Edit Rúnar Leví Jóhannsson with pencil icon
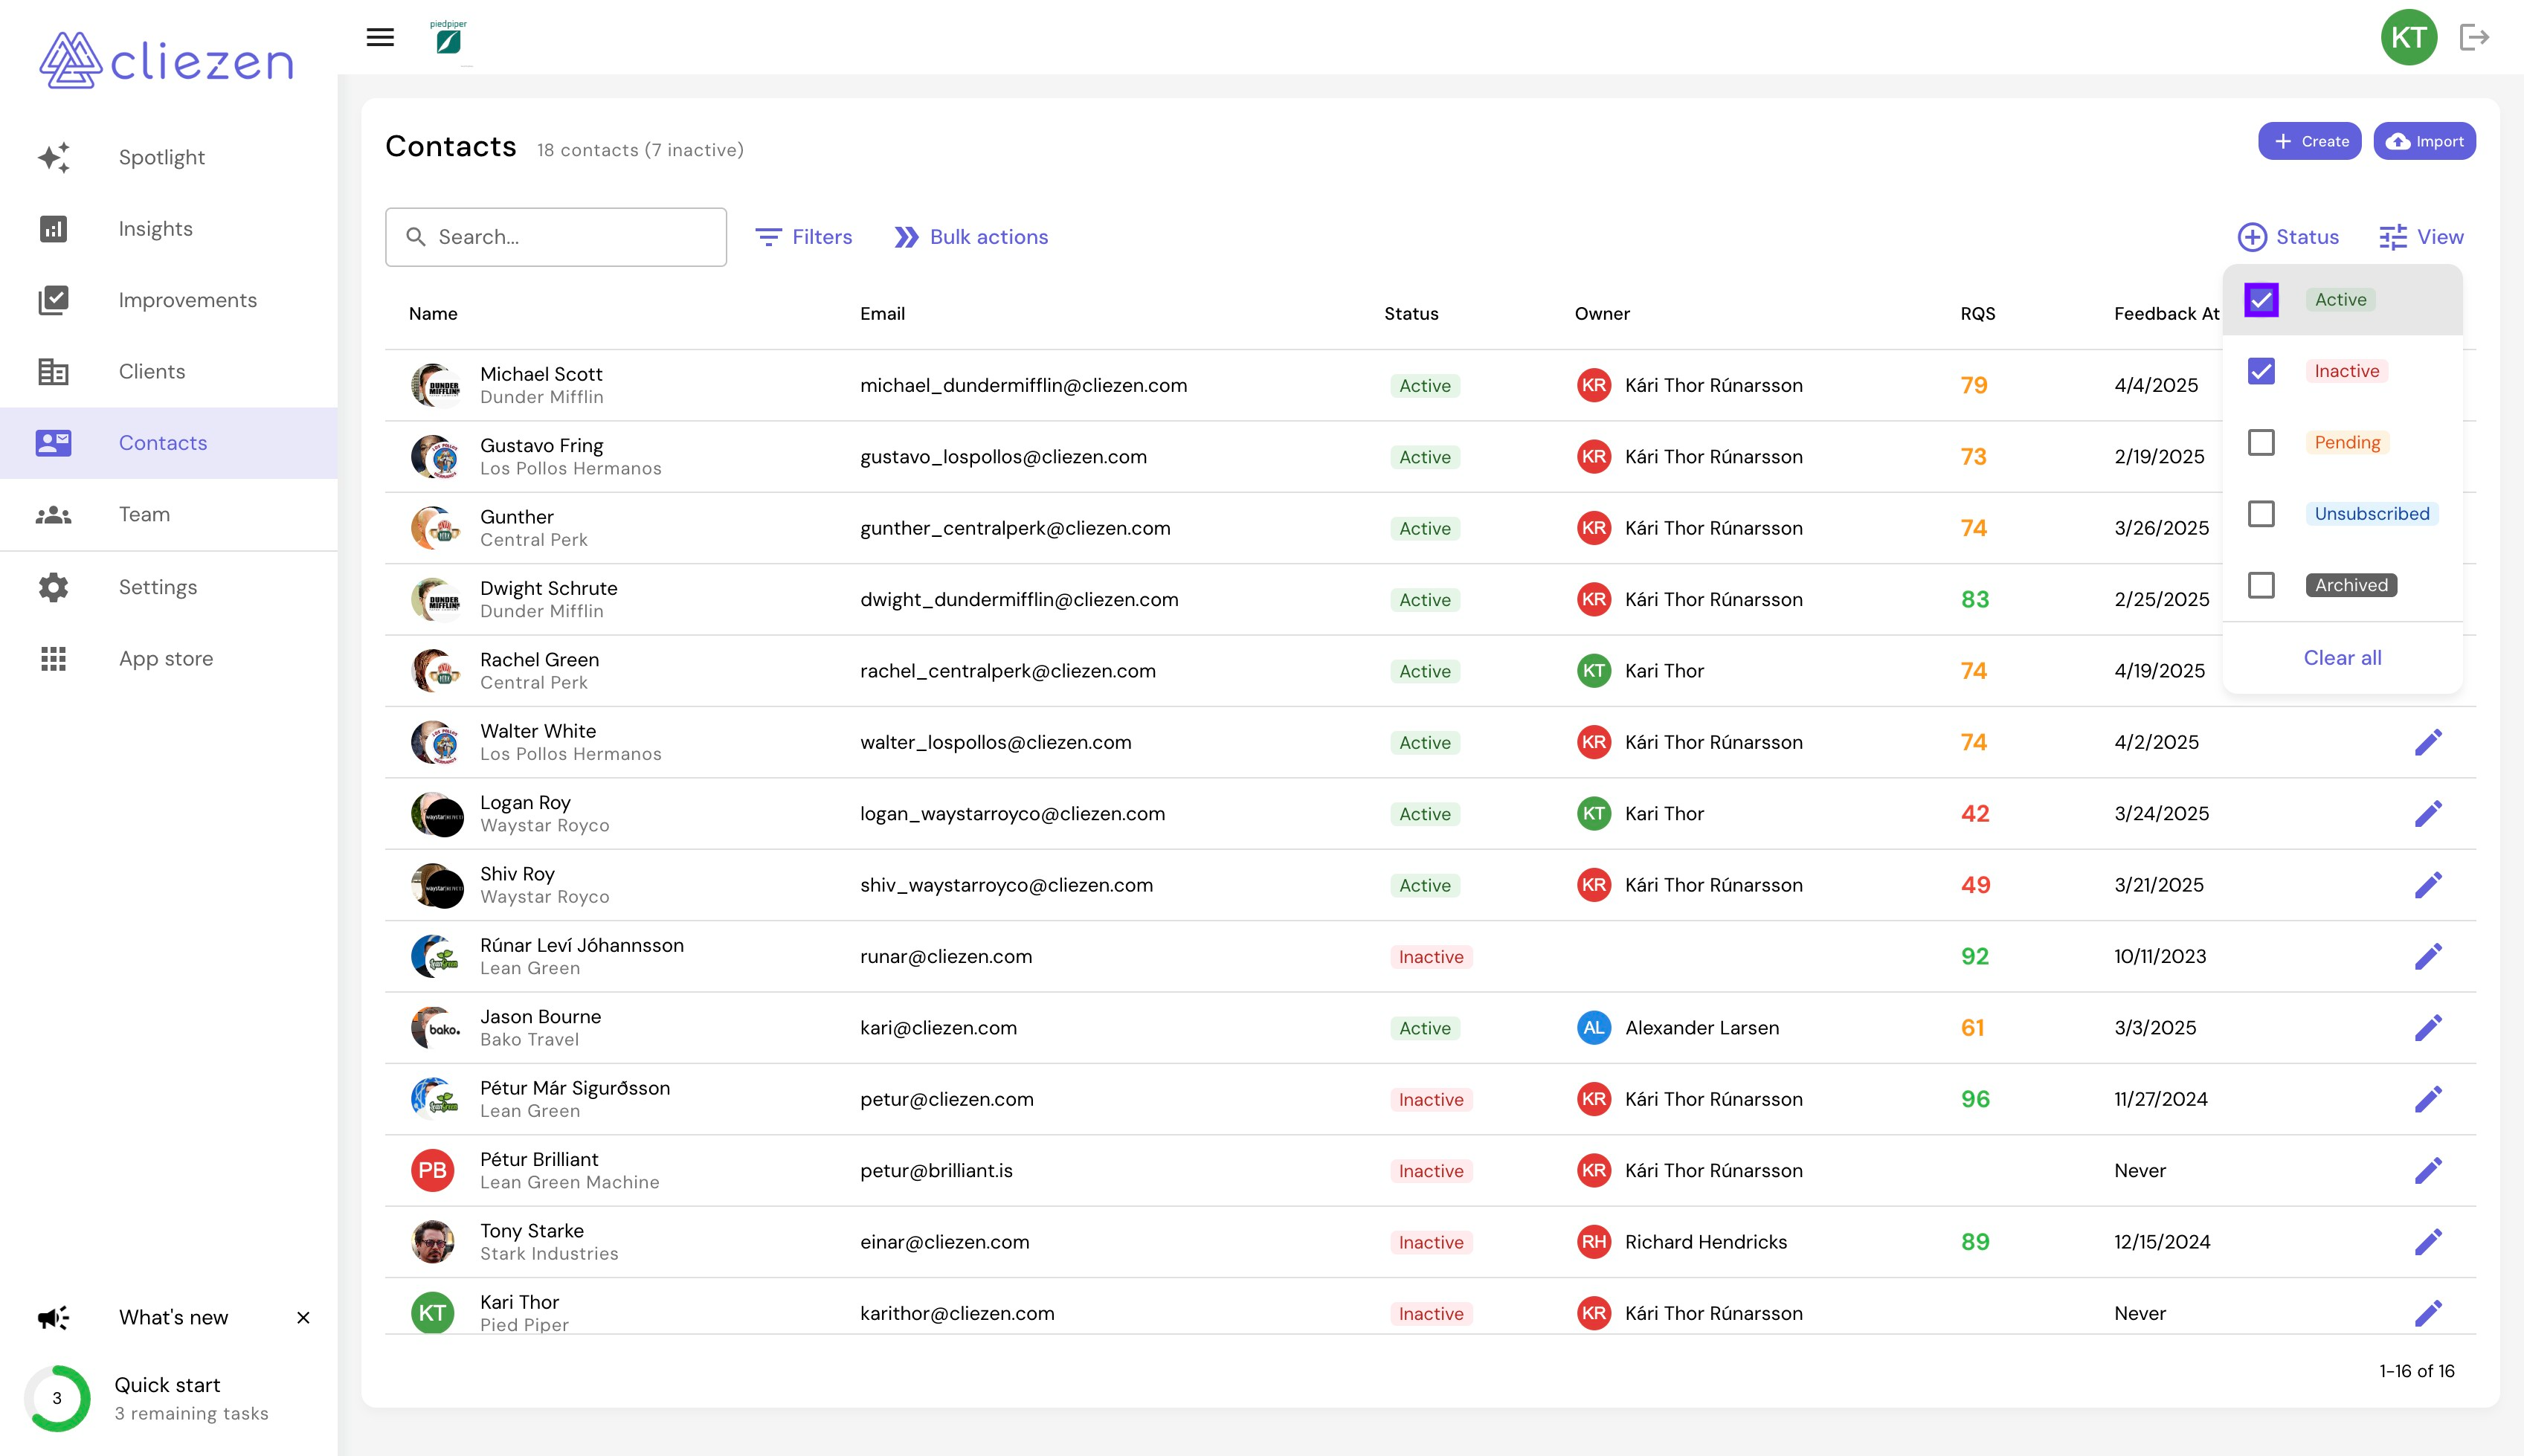The width and height of the screenshot is (2524, 1456). [2428, 957]
